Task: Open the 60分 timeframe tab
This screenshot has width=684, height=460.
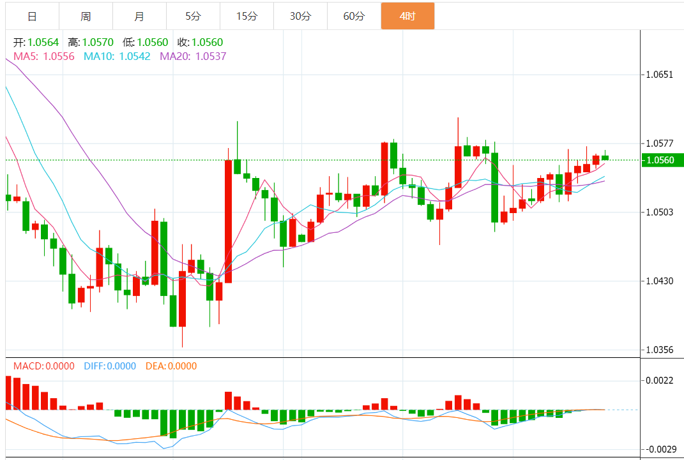Action: point(354,16)
